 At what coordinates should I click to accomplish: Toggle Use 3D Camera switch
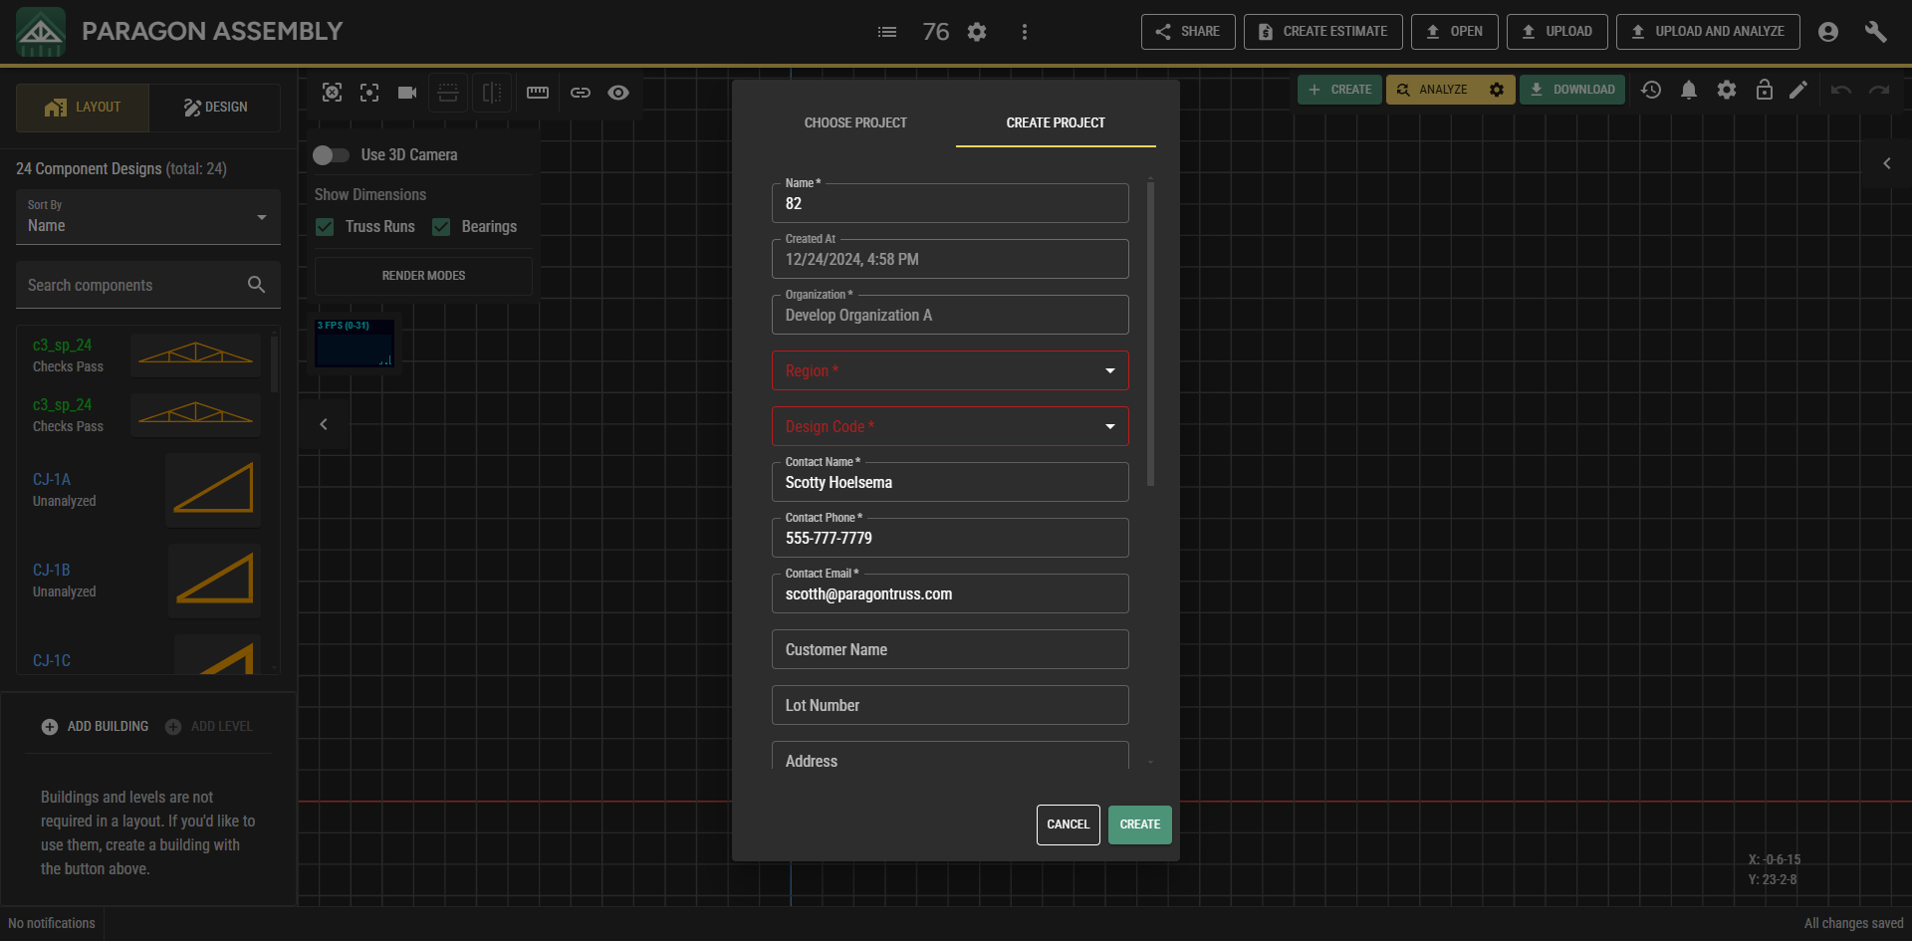pyautogui.click(x=331, y=155)
